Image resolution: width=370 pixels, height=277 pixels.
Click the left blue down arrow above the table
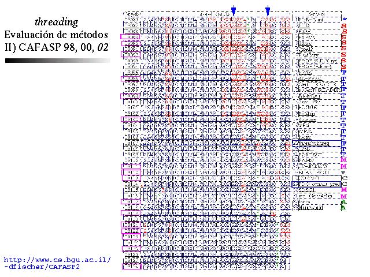click(233, 10)
